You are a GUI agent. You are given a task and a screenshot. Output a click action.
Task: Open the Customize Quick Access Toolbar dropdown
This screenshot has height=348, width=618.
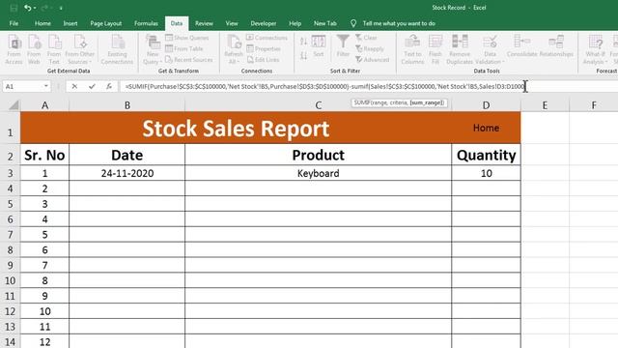click(61, 9)
